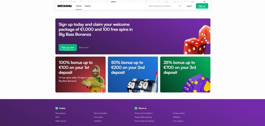This screenshot has width=265, height=126.
Task: Select the 25% third deposit bonus card
Action: tap(185, 74)
